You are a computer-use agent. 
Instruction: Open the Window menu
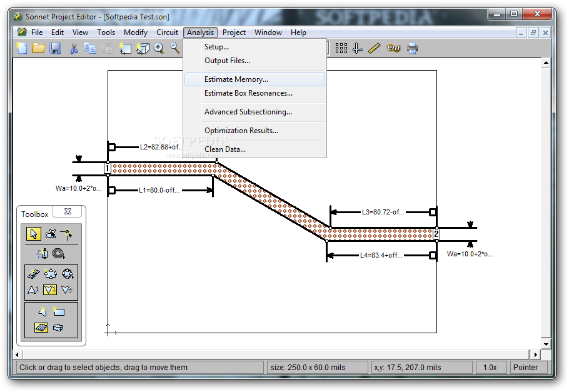pos(268,33)
